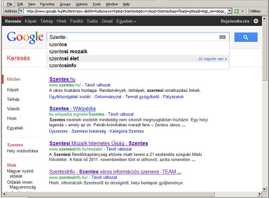Open address bar URL history dropdown
269x198 pixels.
pyautogui.click(x=230, y=11)
